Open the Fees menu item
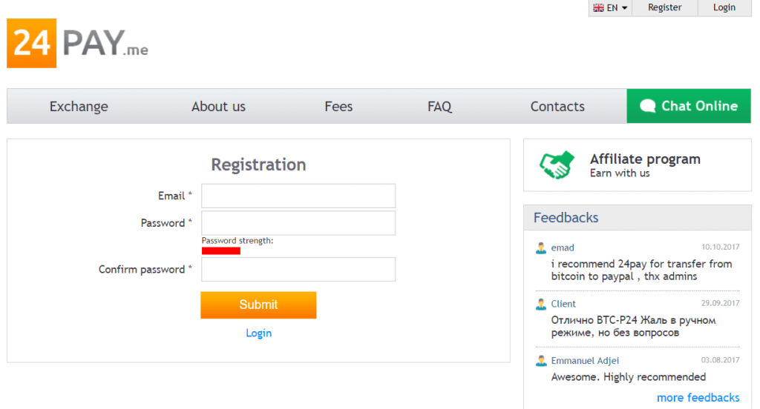This screenshot has width=760, height=409. 338,106
